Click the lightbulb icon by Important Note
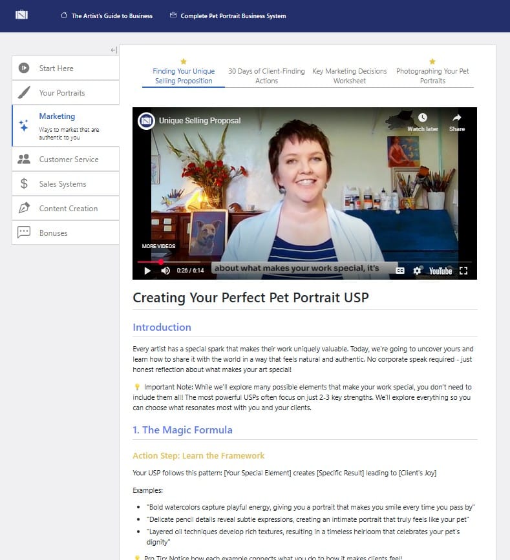Screen dimensions: 510x560 point(137,387)
